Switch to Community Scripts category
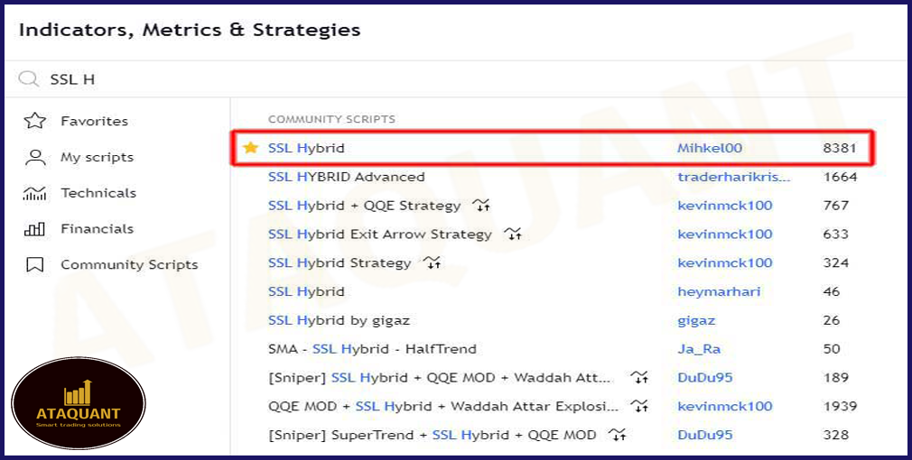 pyautogui.click(x=128, y=265)
